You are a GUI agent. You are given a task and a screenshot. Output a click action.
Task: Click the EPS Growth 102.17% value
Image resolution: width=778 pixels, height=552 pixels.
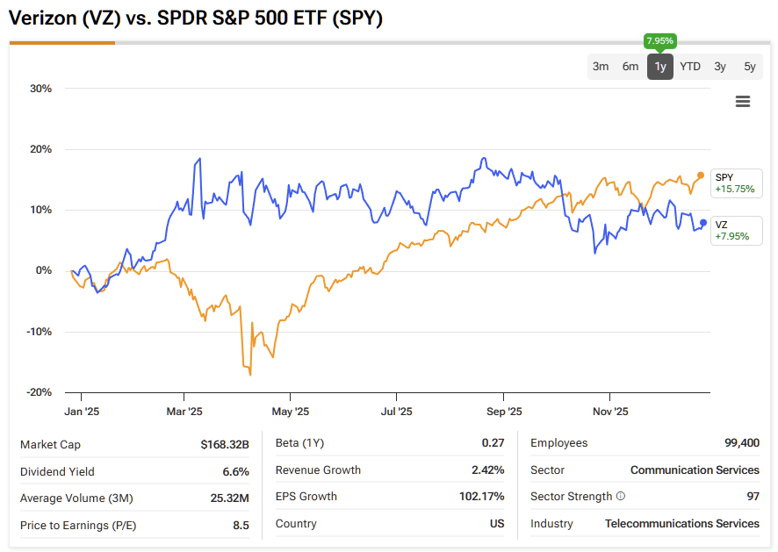(481, 497)
